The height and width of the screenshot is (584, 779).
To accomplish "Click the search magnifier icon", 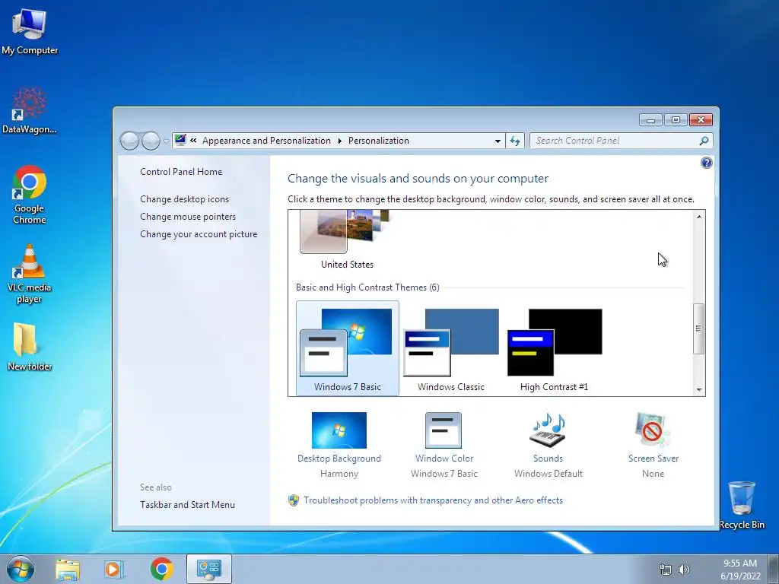I will 704,141.
